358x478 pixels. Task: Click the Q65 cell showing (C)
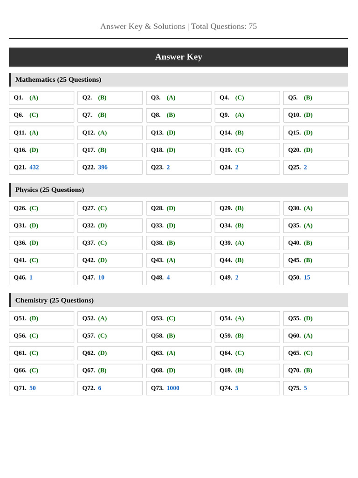coord(316,353)
